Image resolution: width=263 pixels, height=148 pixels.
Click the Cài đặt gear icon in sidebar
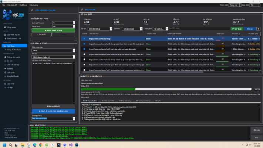(x=5, y=88)
